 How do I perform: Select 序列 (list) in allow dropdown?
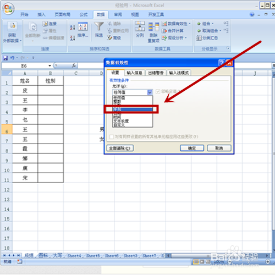click(133, 109)
